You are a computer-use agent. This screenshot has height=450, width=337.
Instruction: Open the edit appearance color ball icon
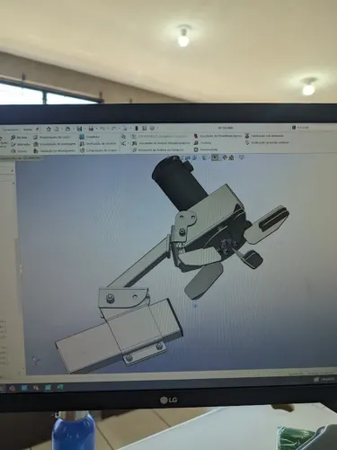tap(225, 157)
